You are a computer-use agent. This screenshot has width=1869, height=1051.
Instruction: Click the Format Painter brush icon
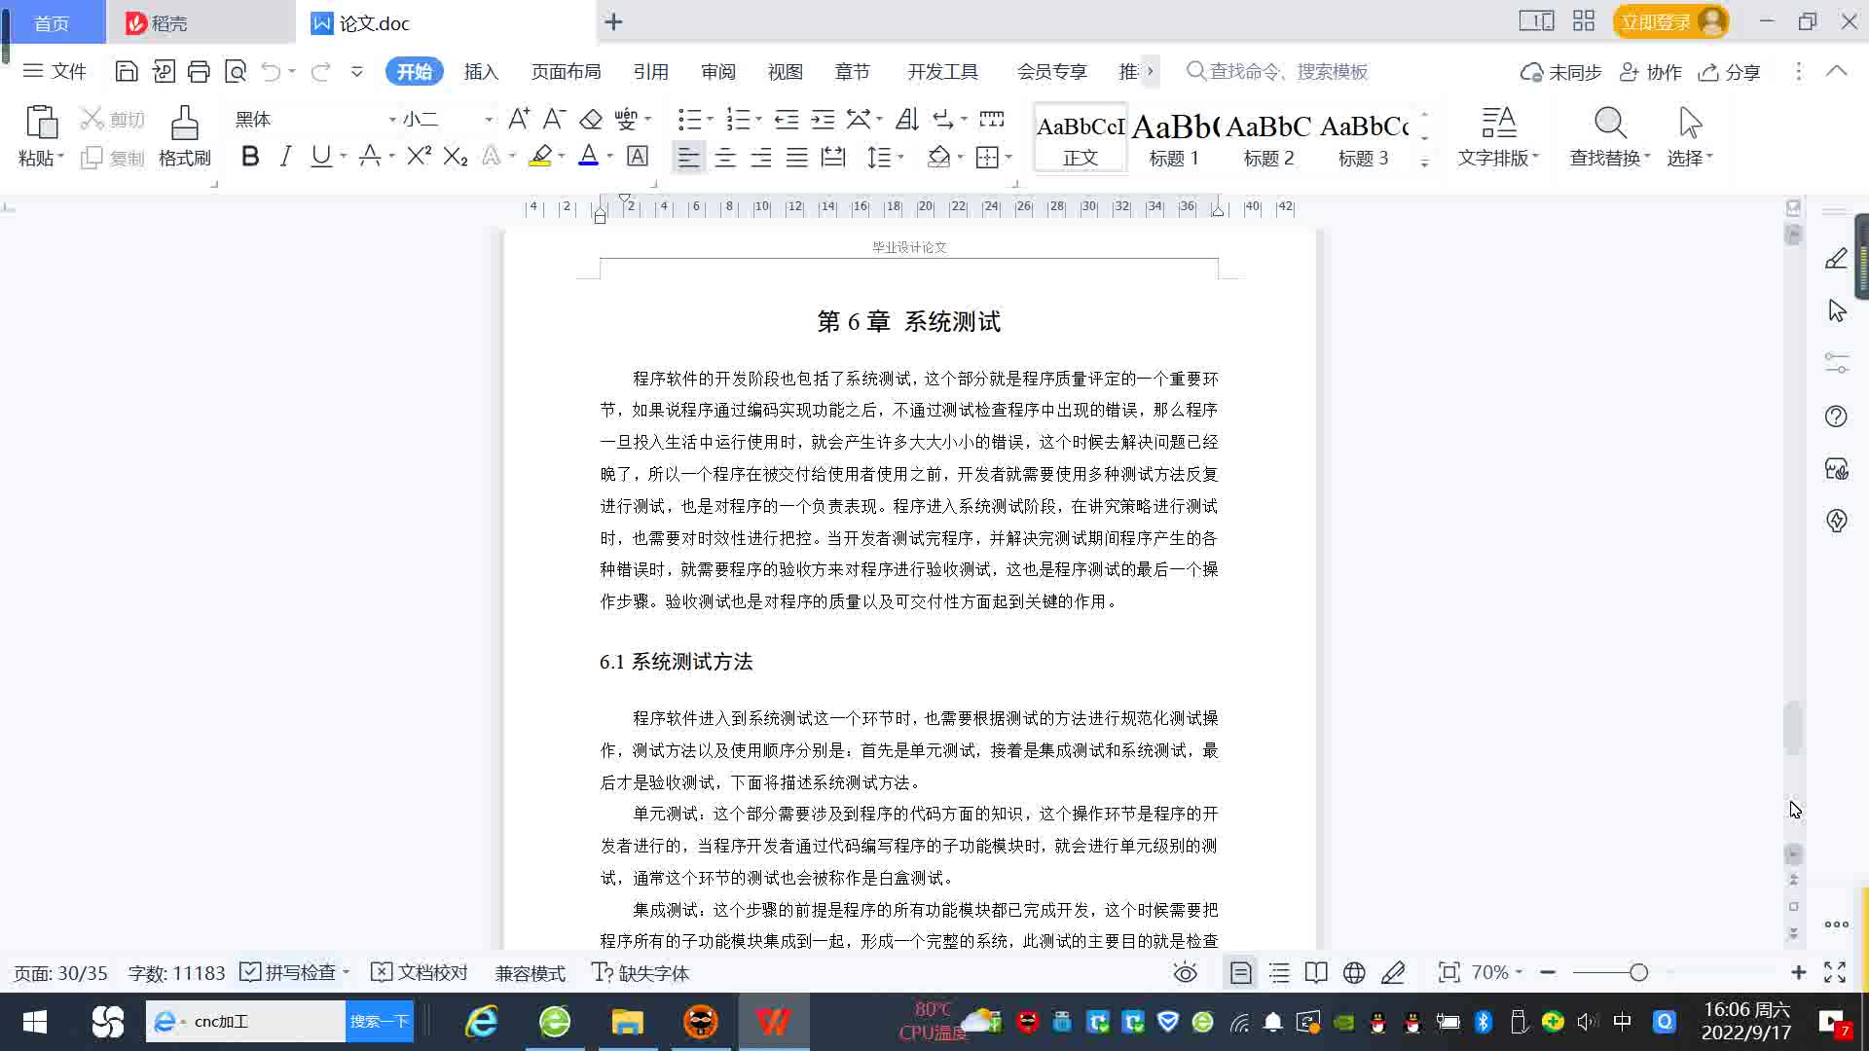click(185, 124)
